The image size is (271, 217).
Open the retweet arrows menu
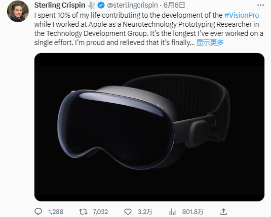click(x=83, y=211)
